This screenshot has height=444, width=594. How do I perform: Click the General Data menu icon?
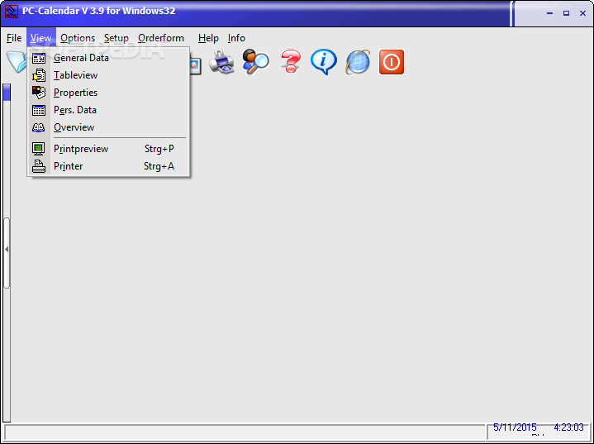39,58
